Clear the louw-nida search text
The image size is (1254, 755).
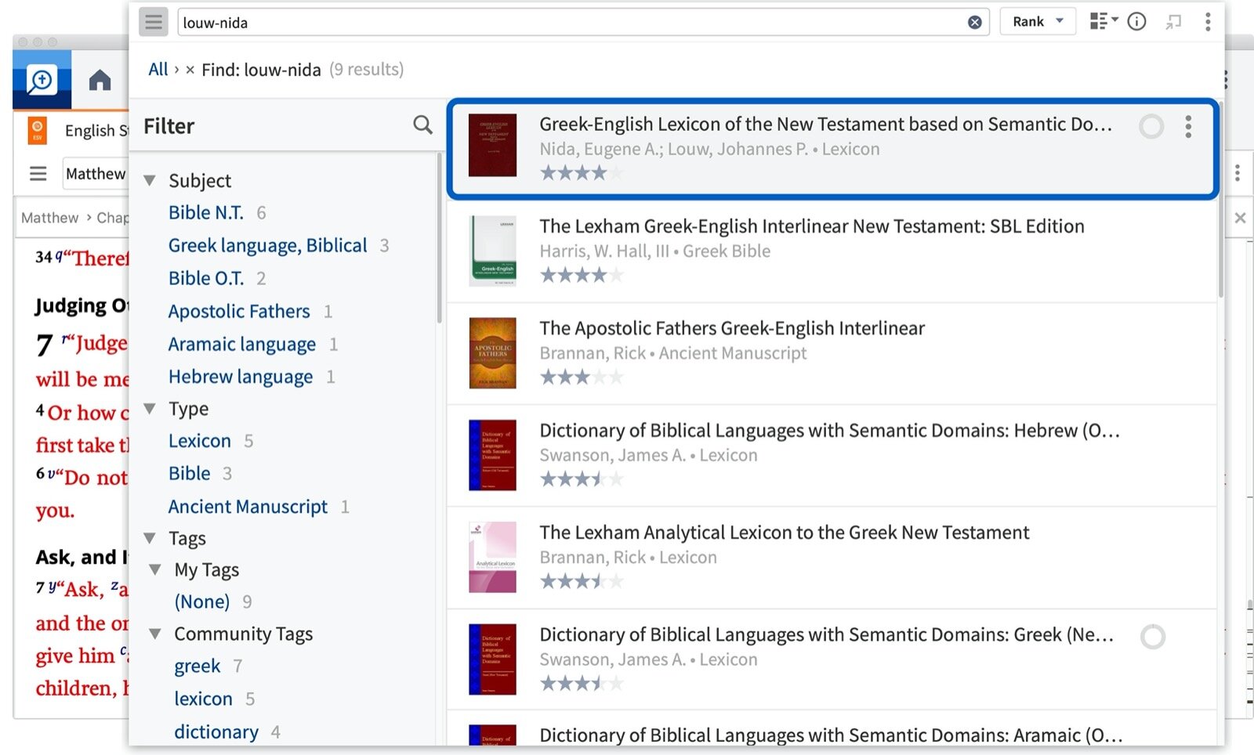974,22
